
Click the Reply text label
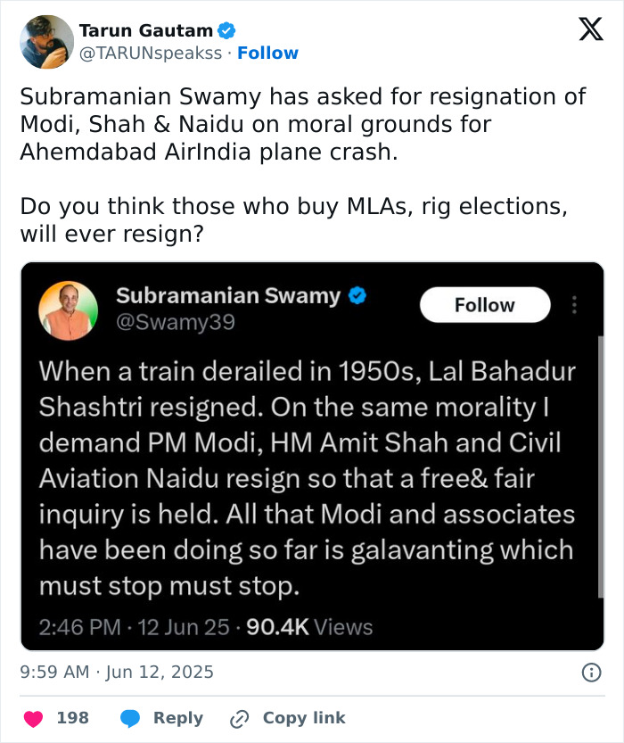178,719
